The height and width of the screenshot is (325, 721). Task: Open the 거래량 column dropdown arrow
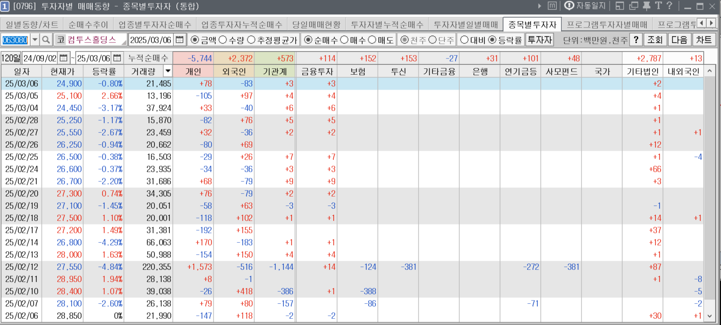click(x=168, y=71)
